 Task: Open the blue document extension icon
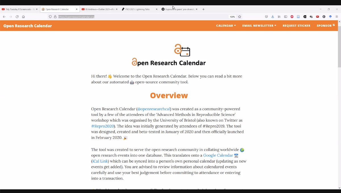pos(298,17)
